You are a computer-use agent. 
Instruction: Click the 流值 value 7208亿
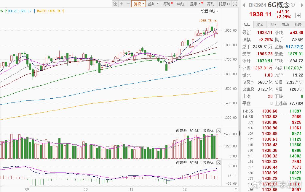pos(296,89)
